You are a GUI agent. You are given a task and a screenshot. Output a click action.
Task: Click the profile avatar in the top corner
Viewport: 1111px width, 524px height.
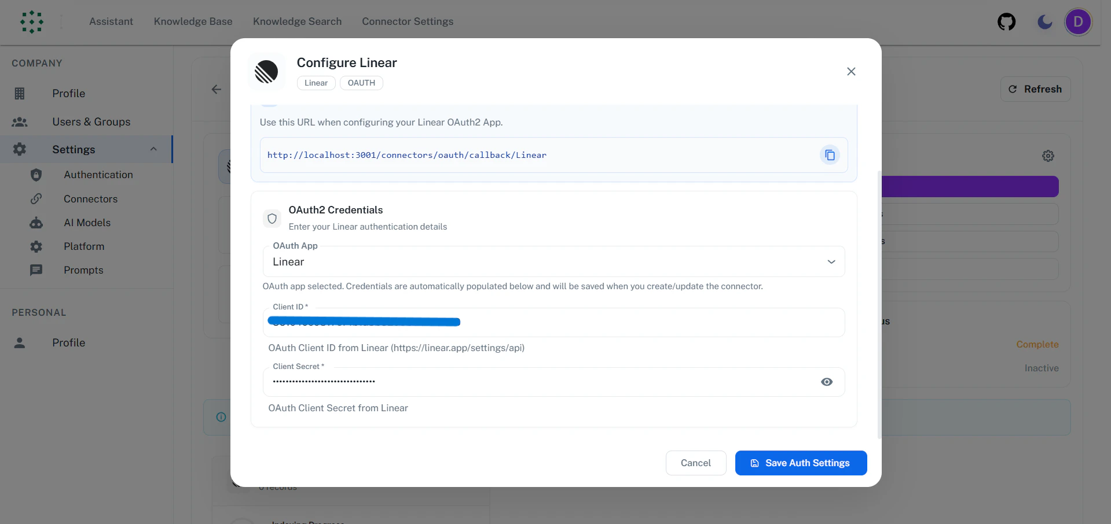coord(1078,22)
